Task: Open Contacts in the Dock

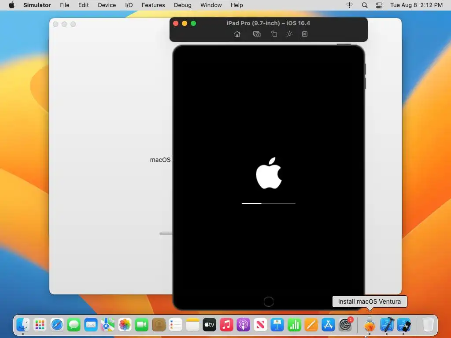Action: (x=159, y=325)
